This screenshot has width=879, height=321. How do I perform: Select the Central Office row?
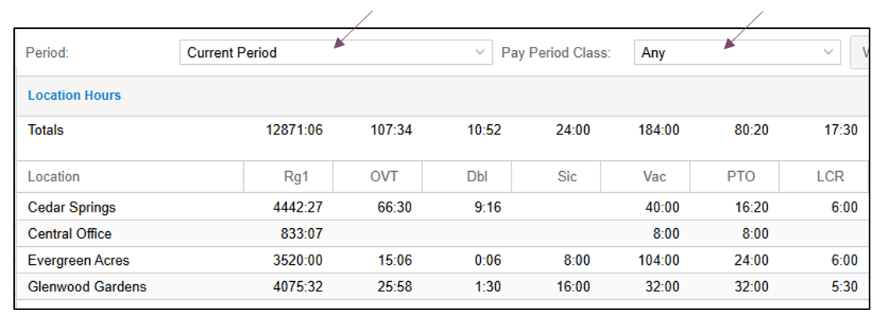(x=443, y=234)
